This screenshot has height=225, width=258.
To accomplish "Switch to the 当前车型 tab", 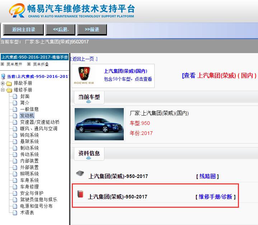I will point(89,98).
